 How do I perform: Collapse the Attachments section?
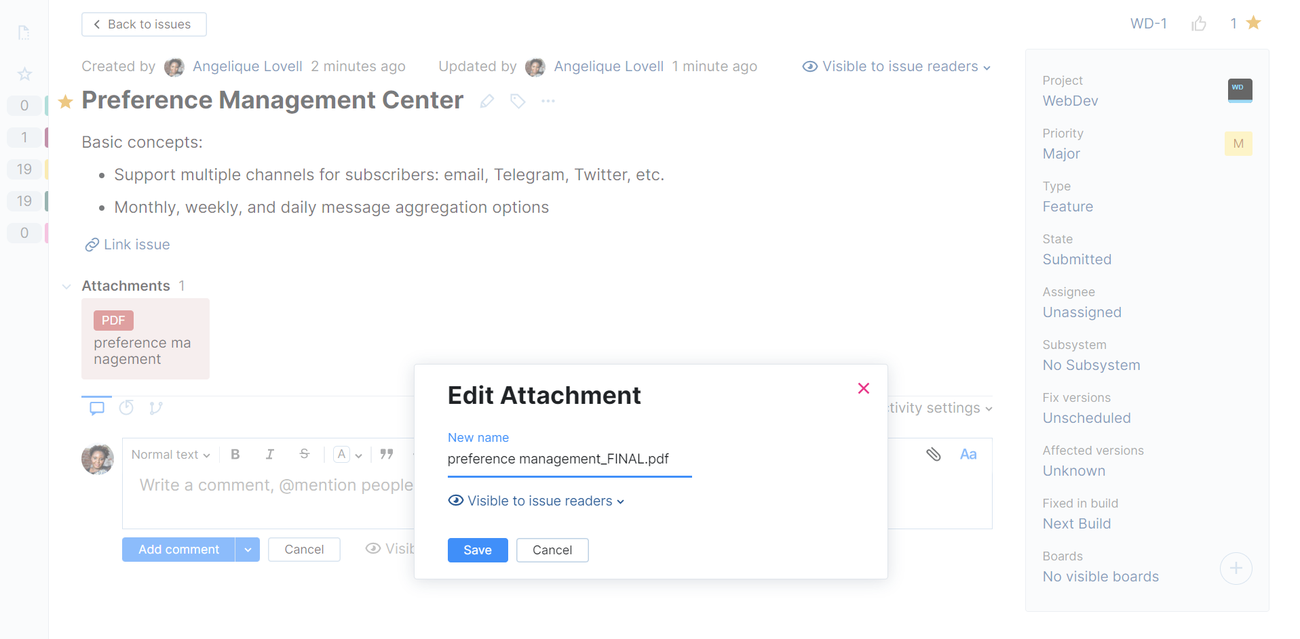pyautogui.click(x=66, y=286)
